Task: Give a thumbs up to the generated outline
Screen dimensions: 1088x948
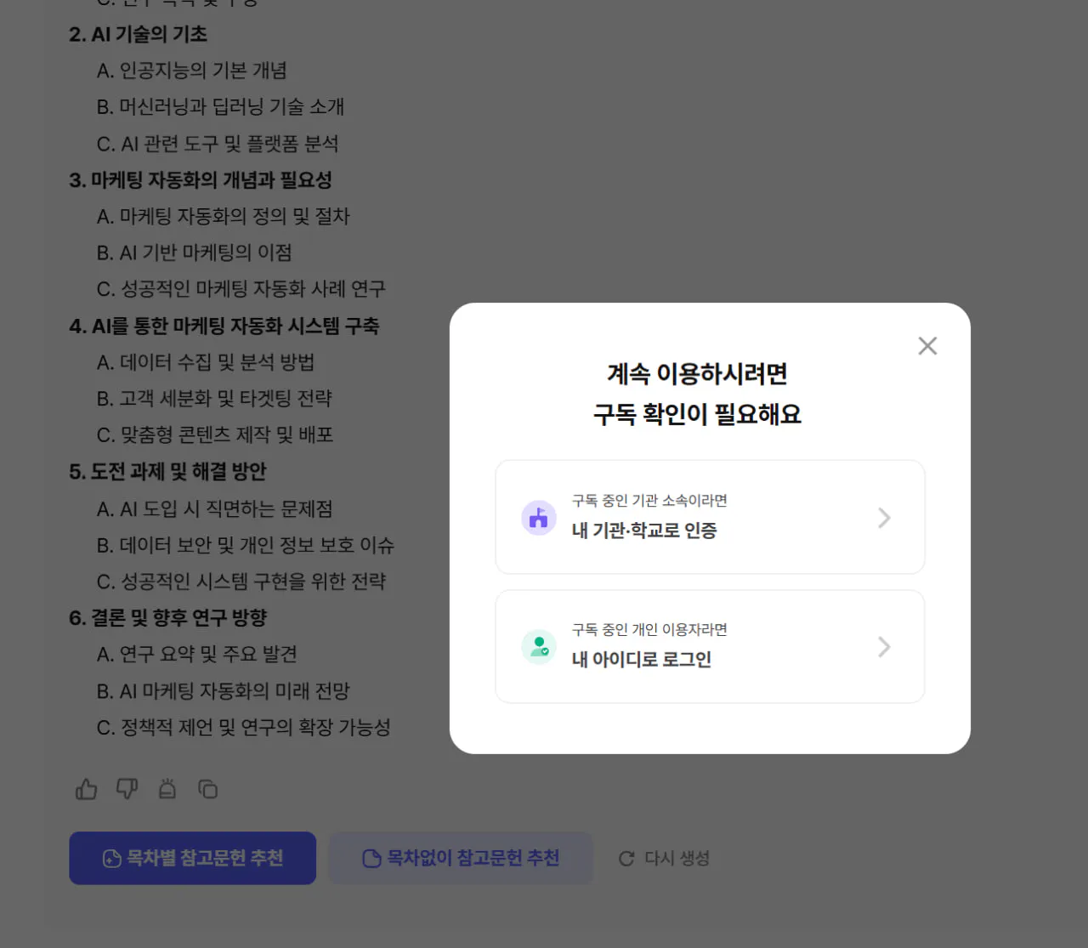Action: point(85,789)
